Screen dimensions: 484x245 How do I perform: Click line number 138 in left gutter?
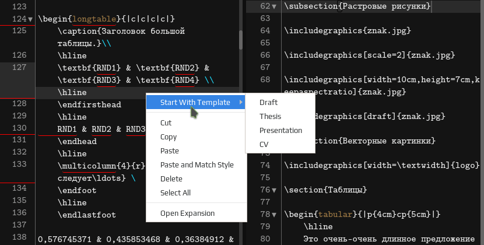coord(19,237)
